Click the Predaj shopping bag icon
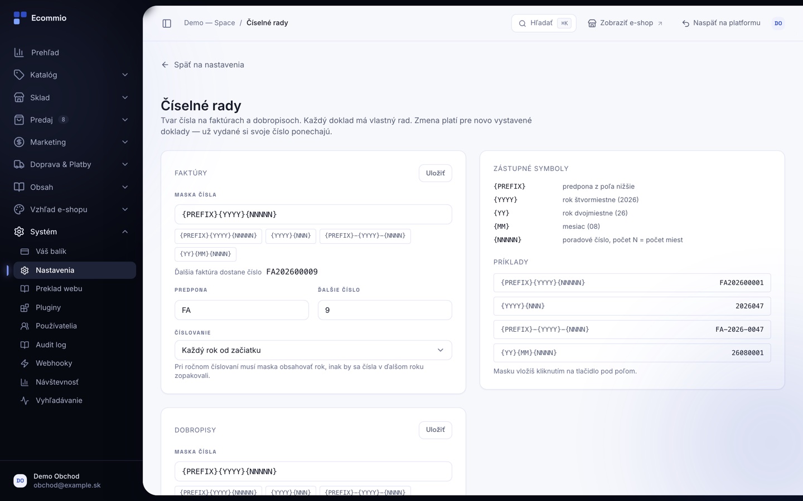Image resolution: width=803 pixels, height=501 pixels. click(19, 120)
